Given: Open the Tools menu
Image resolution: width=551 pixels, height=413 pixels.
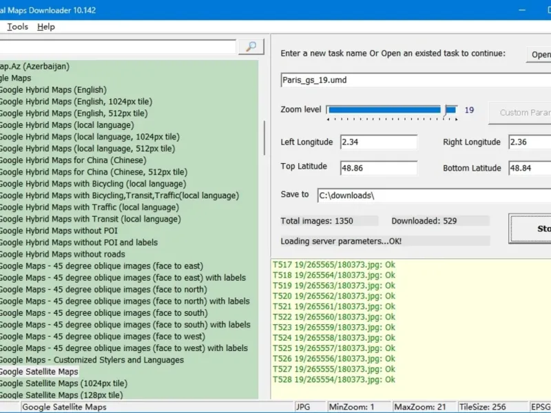Looking at the screenshot, I should click(x=18, y=27).
